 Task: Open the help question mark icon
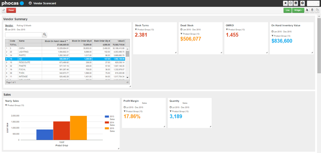[x=303, y=3]
